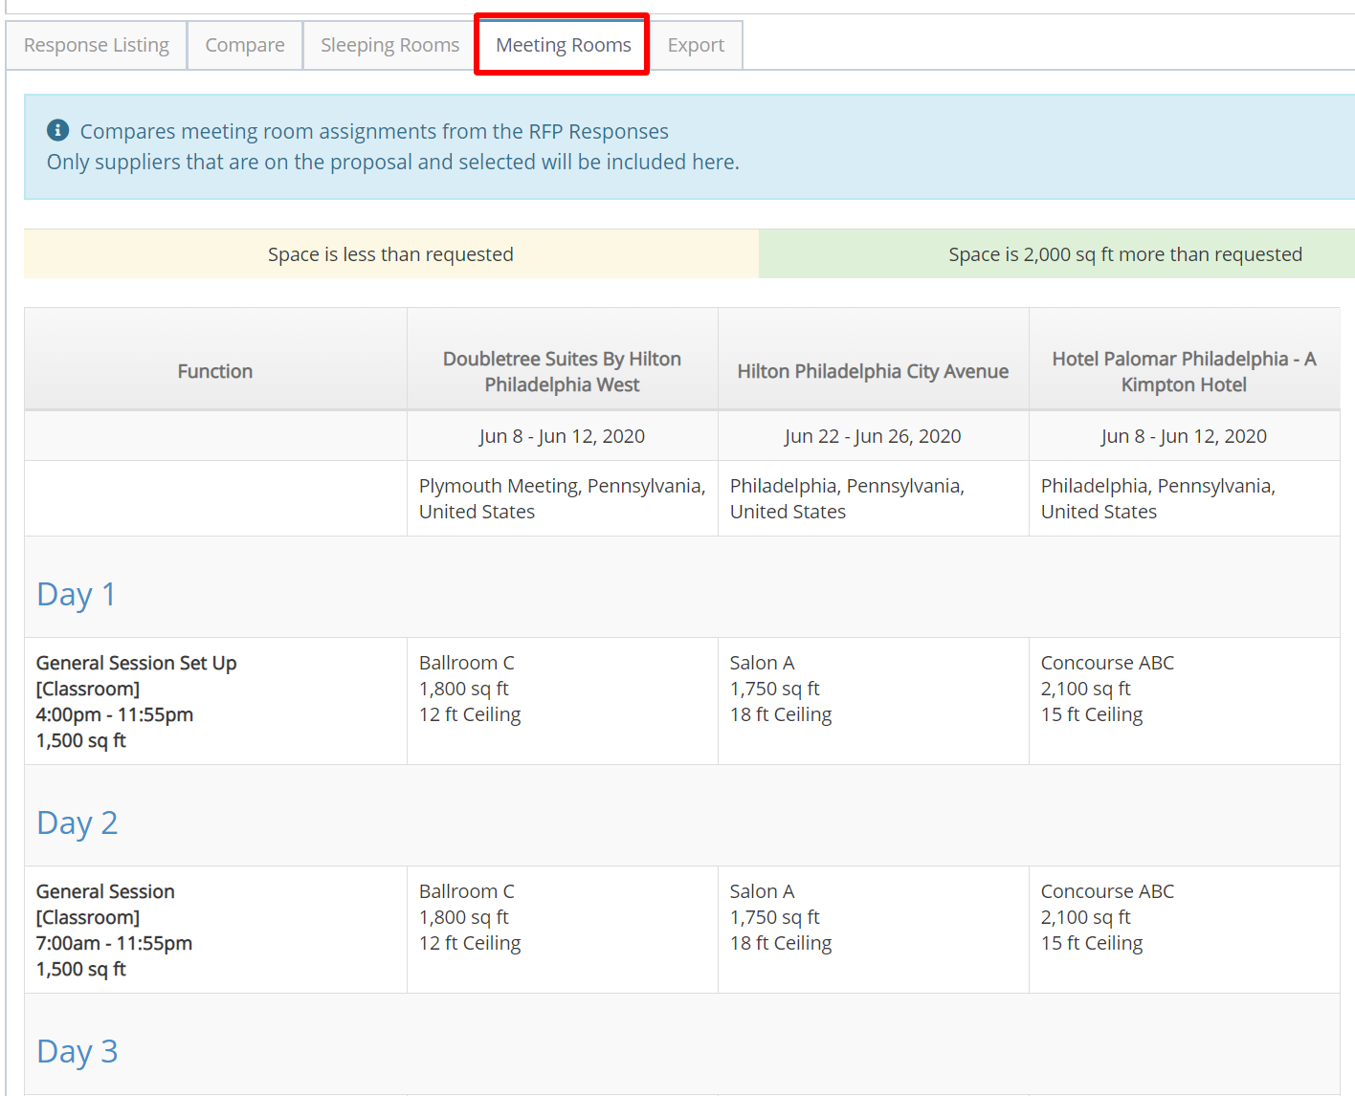
Task: Click the Day 2 section heading
Action: tap(78, 822)
